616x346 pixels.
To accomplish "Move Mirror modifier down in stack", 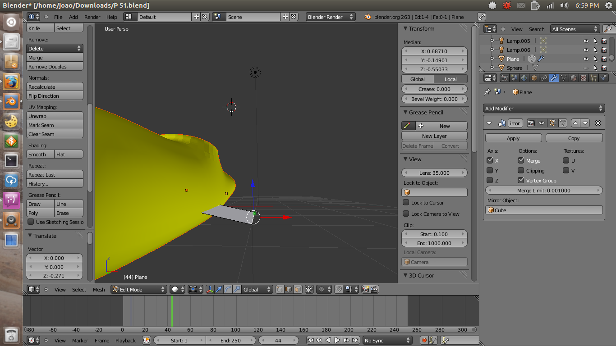I will (x=585, y=123).
